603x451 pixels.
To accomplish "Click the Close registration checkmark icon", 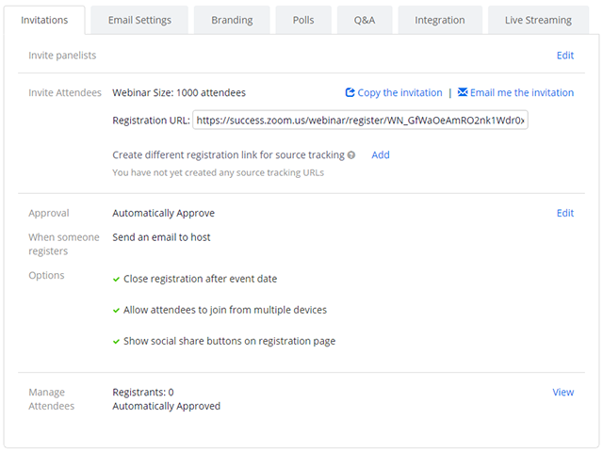I will (x=116, y=280).
